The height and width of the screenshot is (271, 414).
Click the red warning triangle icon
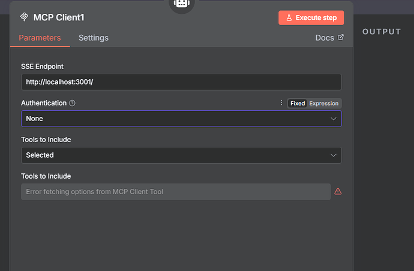(338, 191)
